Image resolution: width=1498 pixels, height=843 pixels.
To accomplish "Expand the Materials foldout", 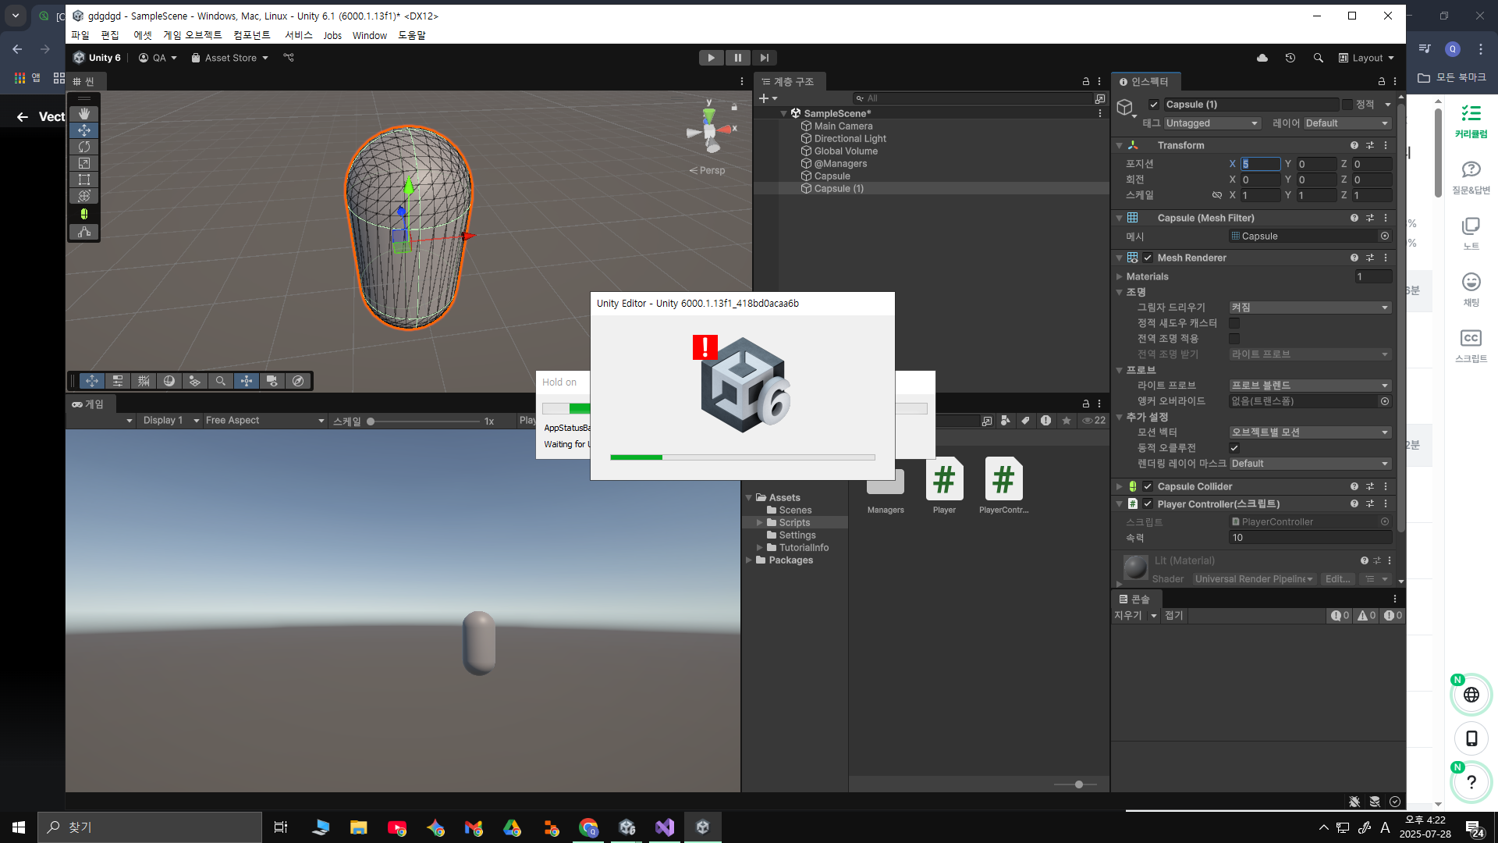I will (1120, 276).
